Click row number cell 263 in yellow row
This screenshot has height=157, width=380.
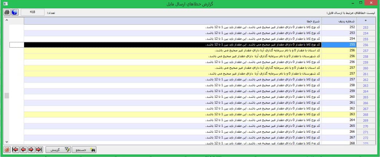tap(339, 114)
